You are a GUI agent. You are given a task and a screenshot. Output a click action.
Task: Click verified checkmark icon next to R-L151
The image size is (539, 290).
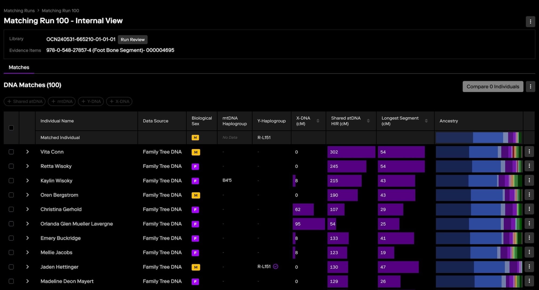(x=275, y=267)
